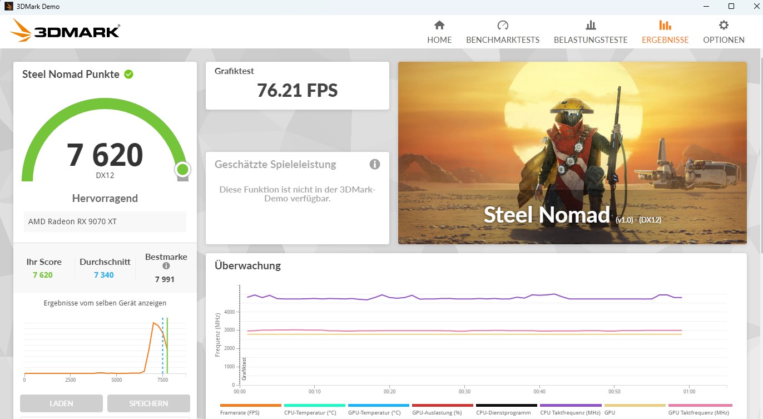
Task: Click the 3DMark logo in header
Action: click(x=65, y=31)
